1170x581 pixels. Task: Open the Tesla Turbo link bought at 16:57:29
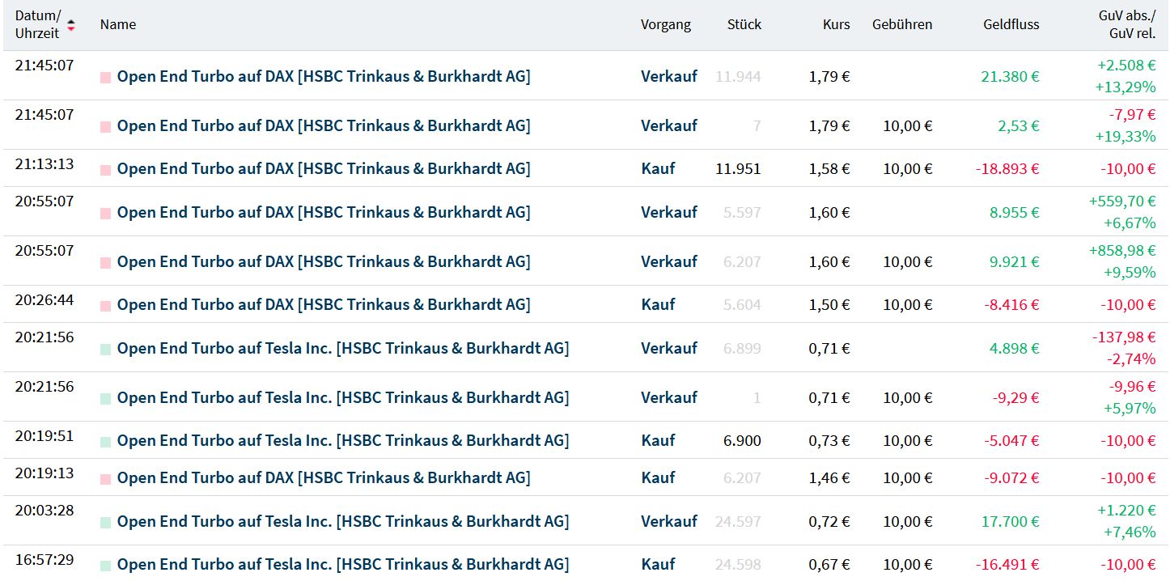point(343,565)
